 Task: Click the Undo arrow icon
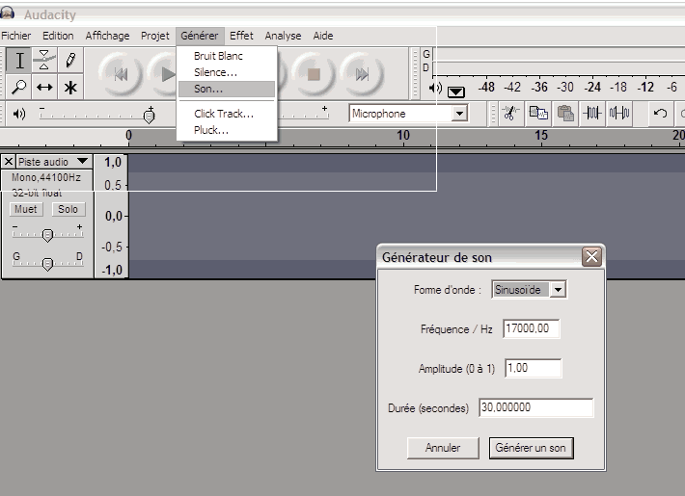tap(660, 114)
